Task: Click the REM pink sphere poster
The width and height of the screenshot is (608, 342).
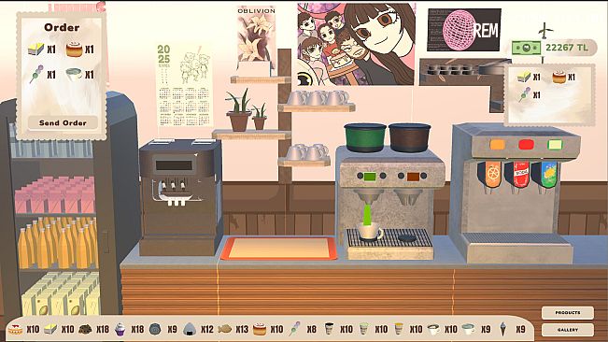Action: point(464,30)
